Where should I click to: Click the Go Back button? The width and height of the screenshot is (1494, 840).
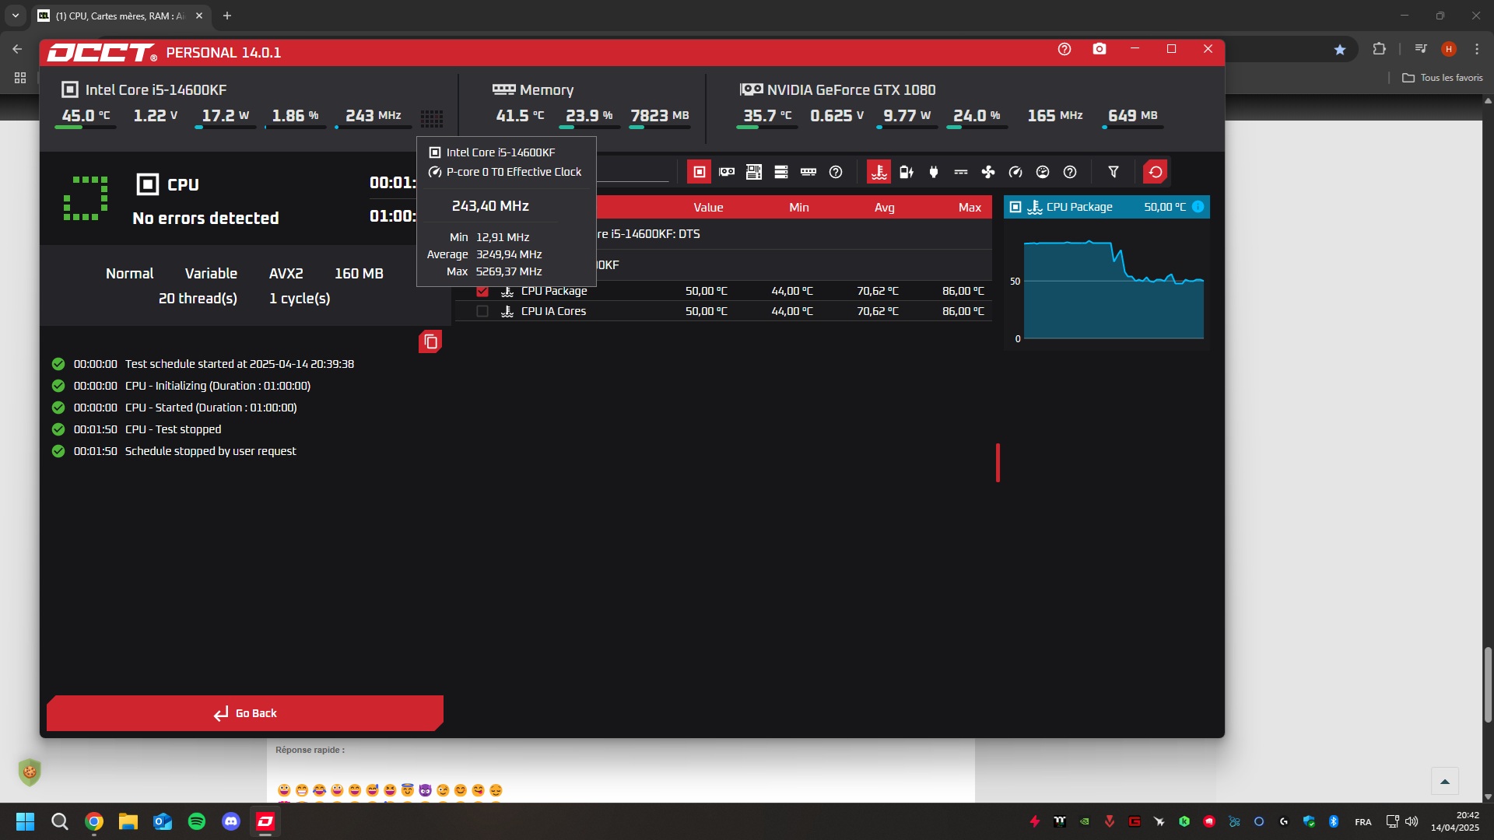245,713
